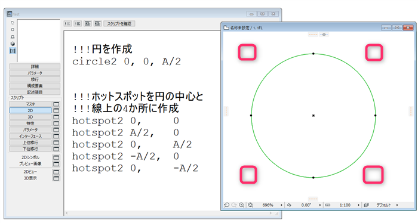Viewport: 418px width, 223px height.
Task: Click the test window title-bar icon
Action: [10, 14]
